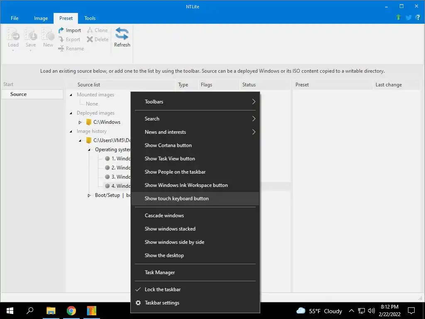The width and height of the screenshot is (425, 319).
Task: Collapse the C:\Users\VM5 image entry
Action: pos(80,140)
